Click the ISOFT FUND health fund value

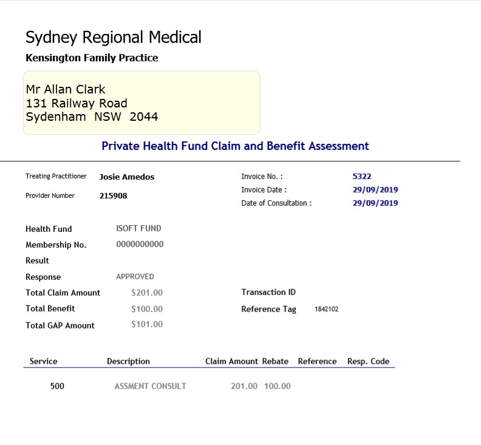[138, 228]
